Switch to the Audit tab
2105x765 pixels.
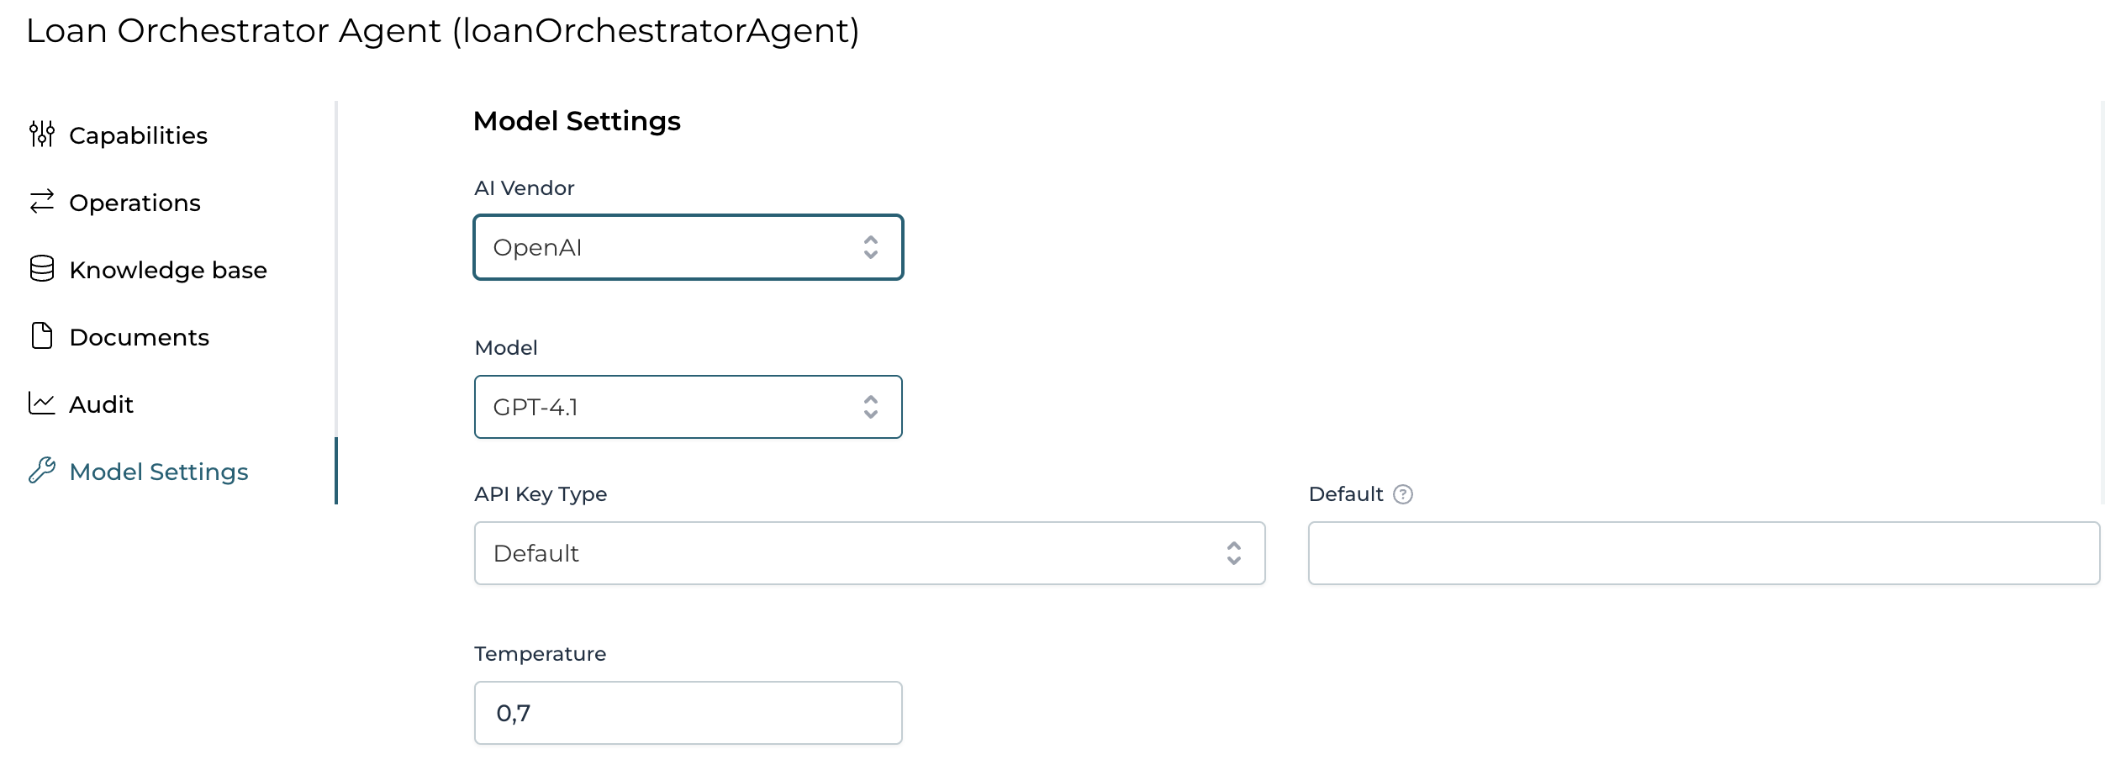[100, 404]
